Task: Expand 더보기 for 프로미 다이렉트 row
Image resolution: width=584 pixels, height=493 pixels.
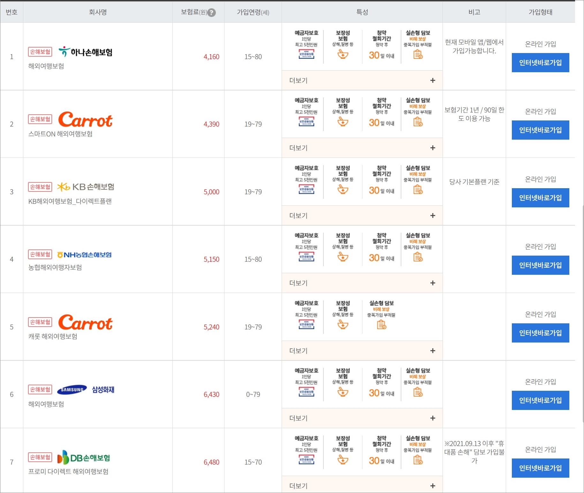Action: 362,485
